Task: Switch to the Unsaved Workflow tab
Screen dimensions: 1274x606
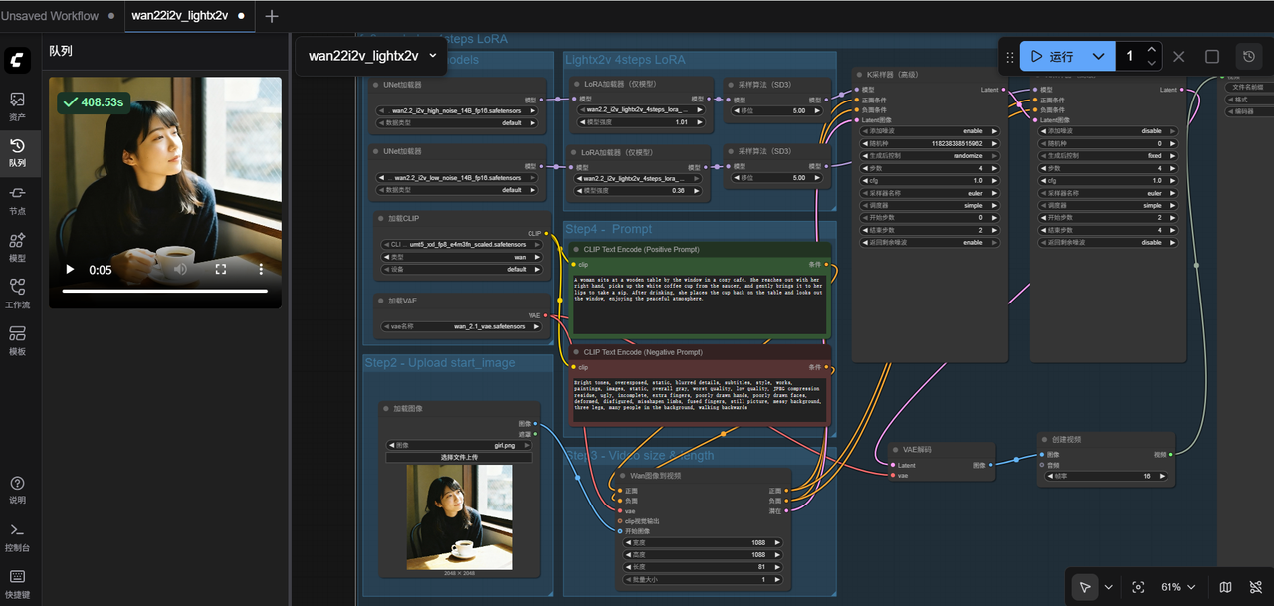Action: pos(50,16)
